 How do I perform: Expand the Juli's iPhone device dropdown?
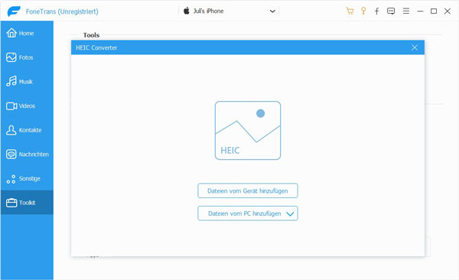pos(272,11)
